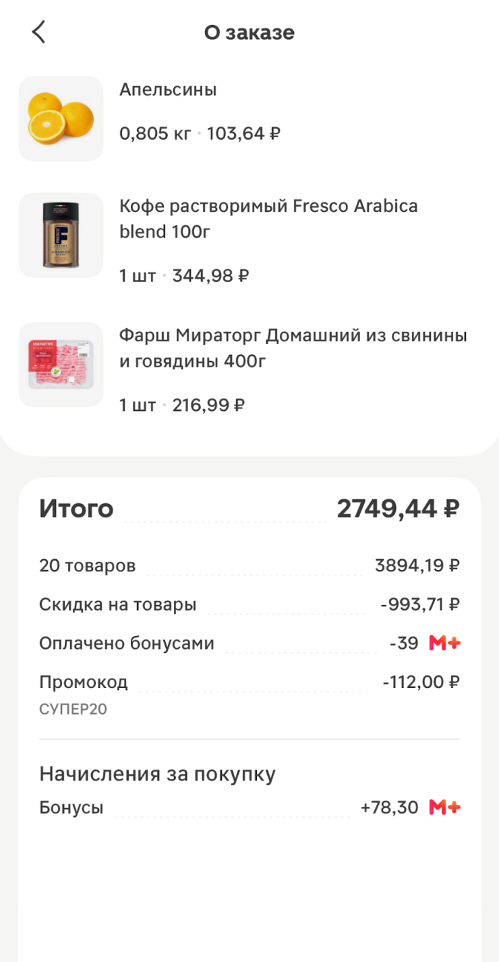Tap the back arrow icon

(38, 32)
